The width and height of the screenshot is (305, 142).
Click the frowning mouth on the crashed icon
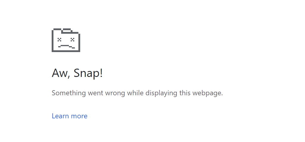tap(66, 46)
